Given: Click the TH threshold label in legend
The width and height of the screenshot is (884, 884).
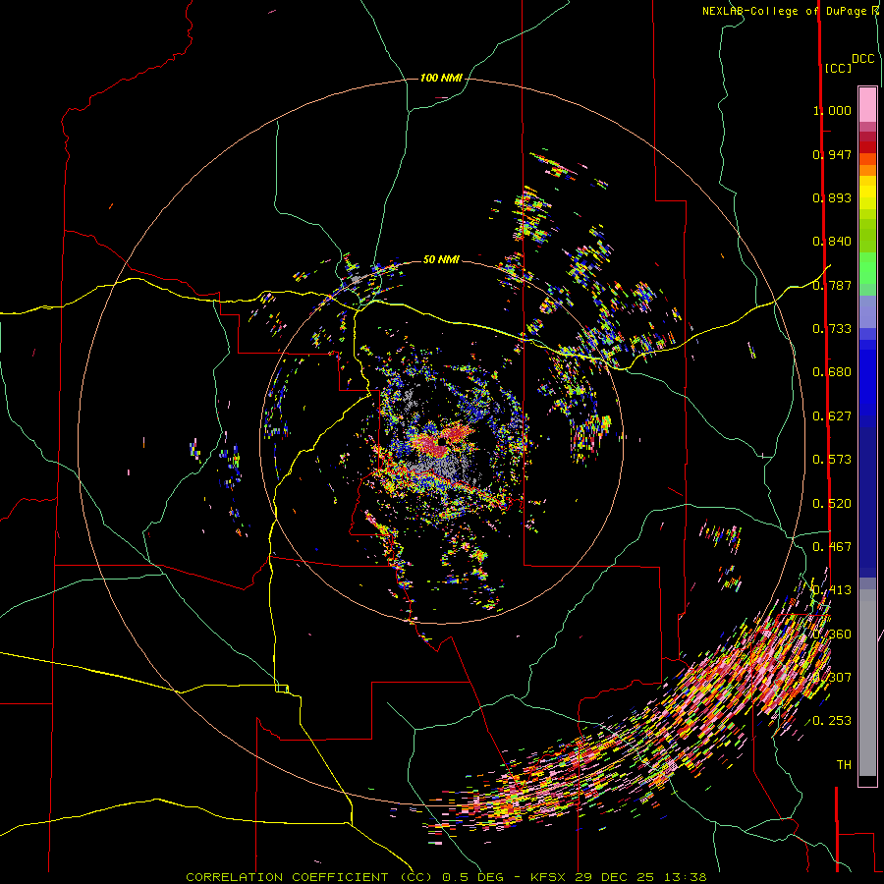Looking at the screenshot, I should click(x=844, y=764).
